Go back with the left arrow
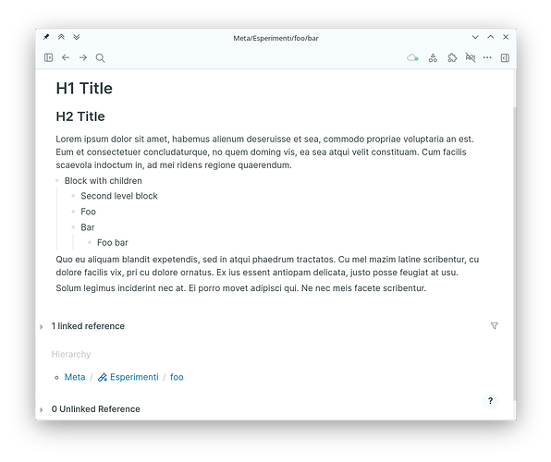551x462 pixels. point(66,57)
